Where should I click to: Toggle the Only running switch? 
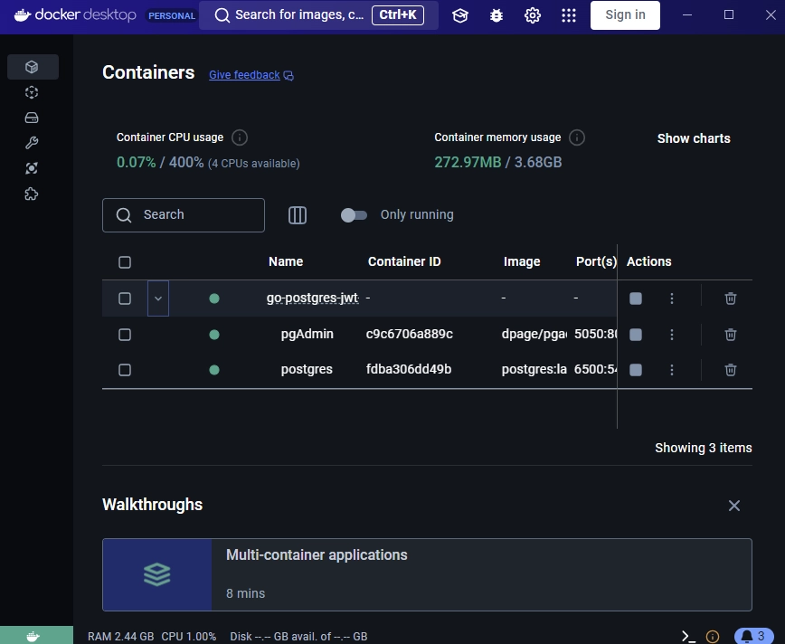click(x=354, y=214)
